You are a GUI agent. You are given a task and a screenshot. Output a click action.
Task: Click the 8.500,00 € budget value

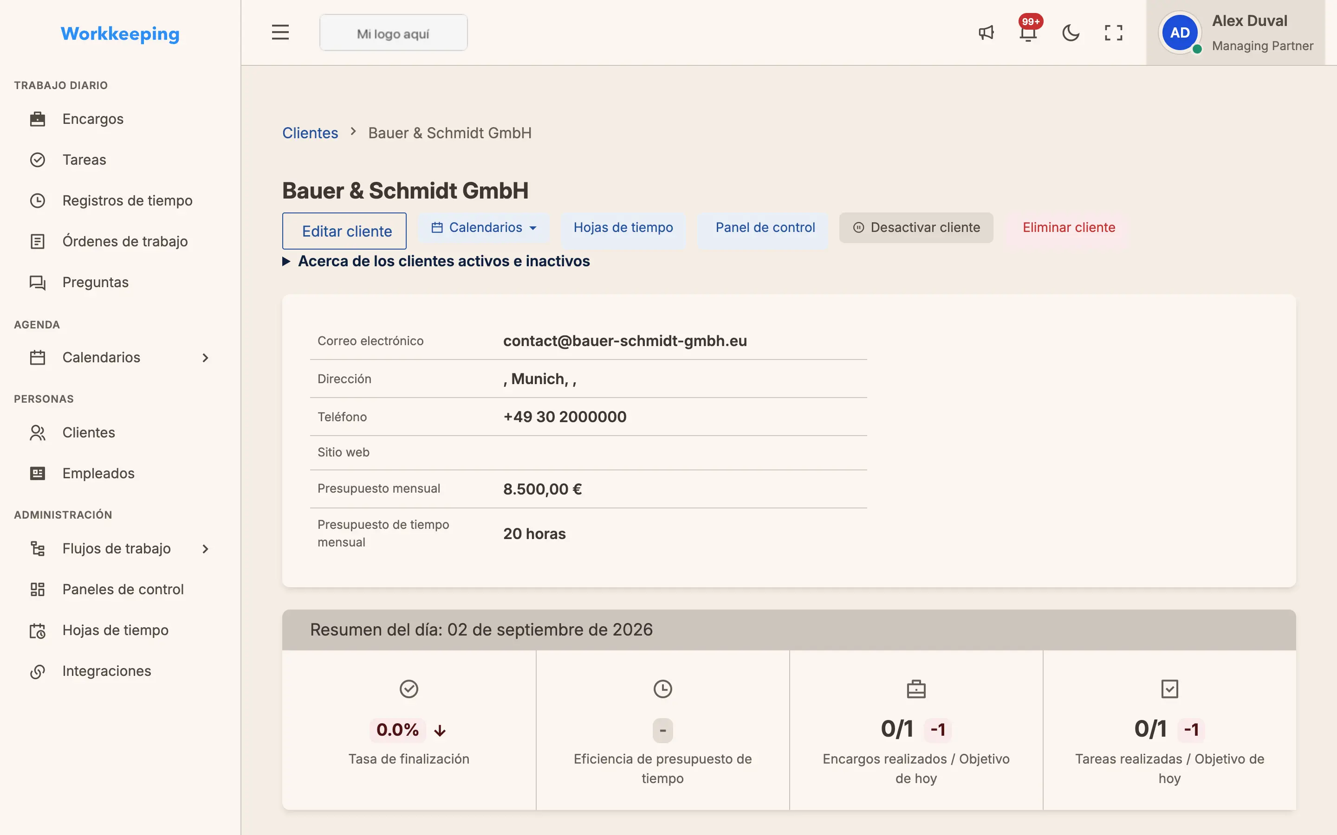coord(543,489)
